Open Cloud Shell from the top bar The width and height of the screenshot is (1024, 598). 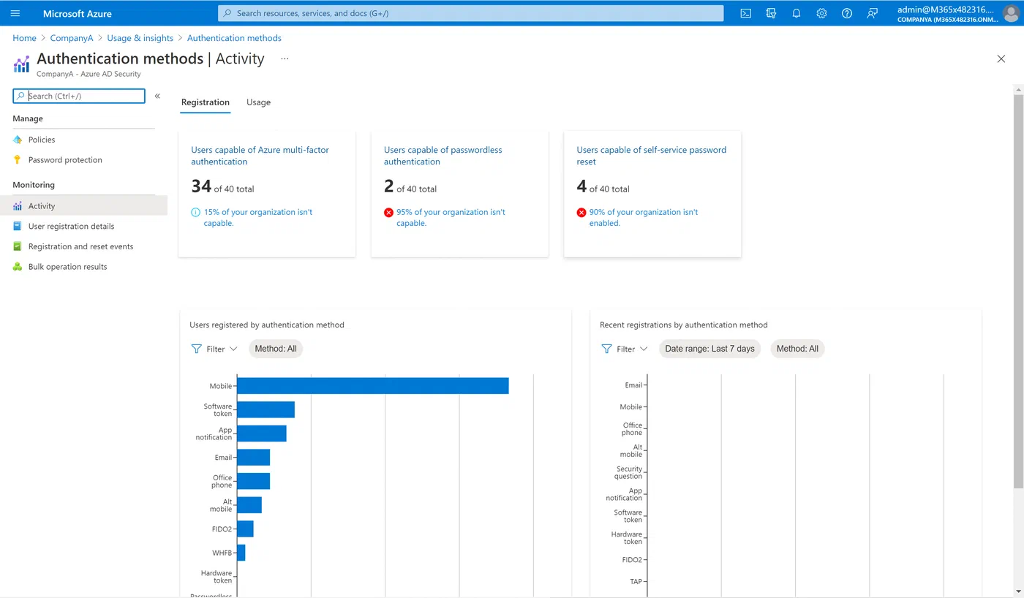tap(745, 13)
